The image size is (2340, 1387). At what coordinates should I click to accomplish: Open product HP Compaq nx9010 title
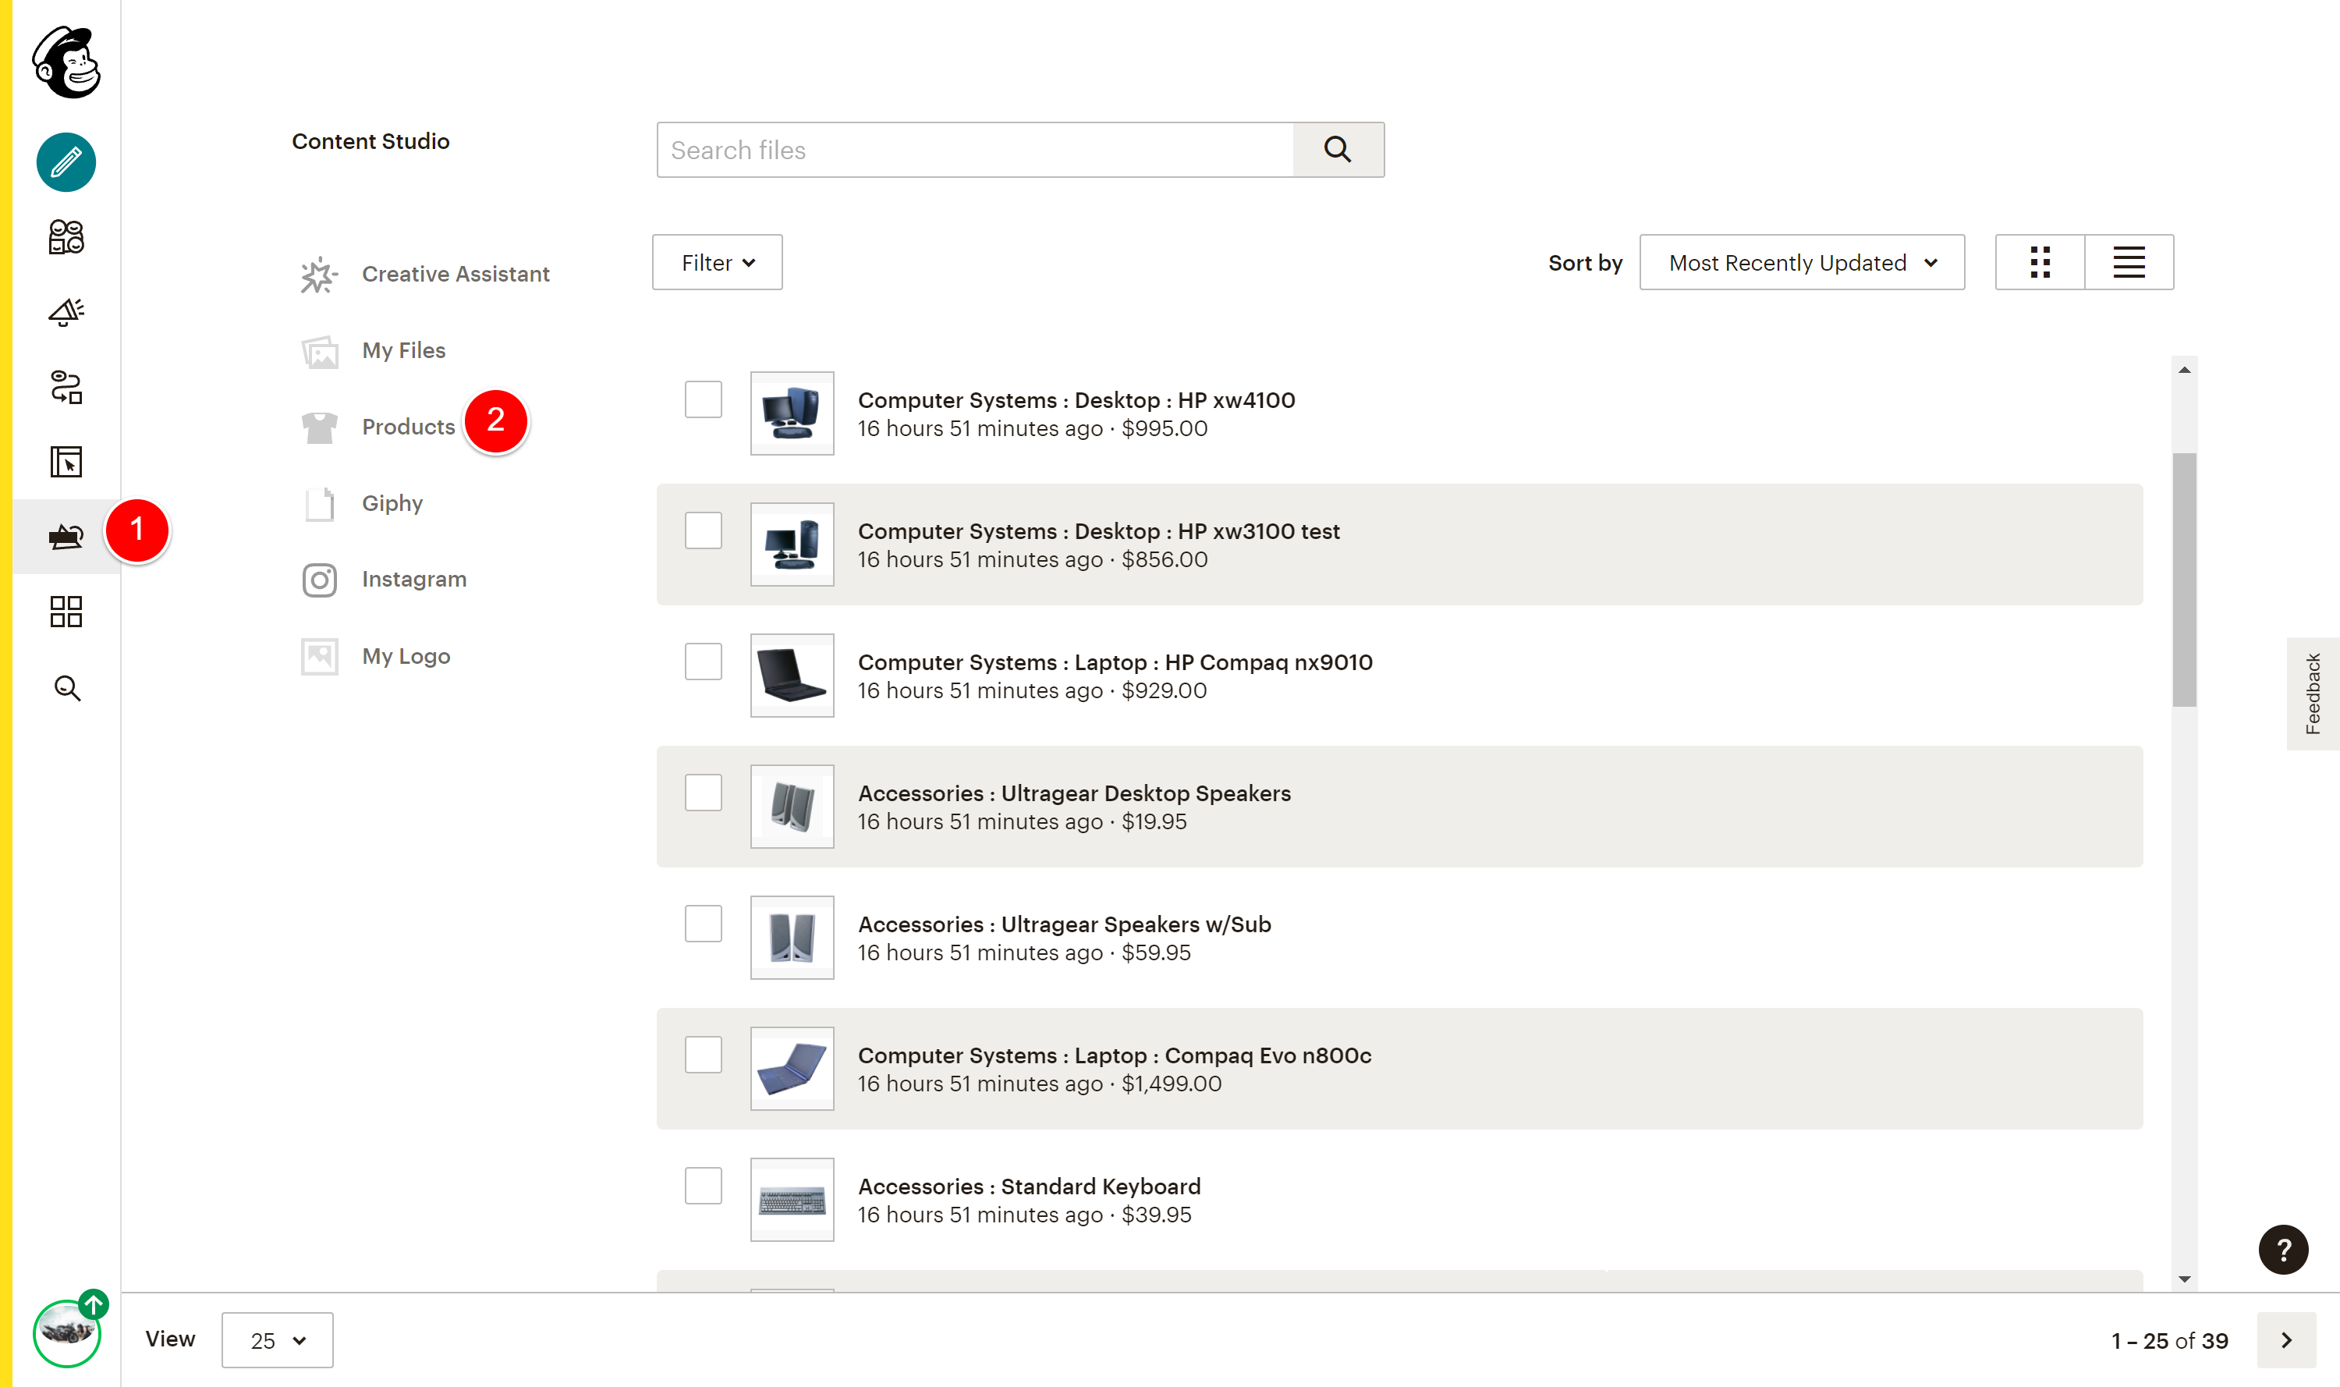coord(1116,662)
